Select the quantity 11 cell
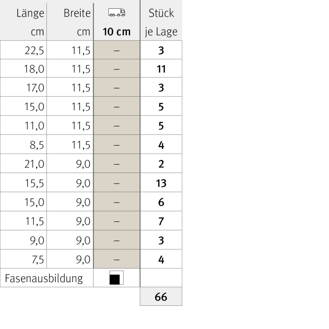The width and height of the screenshot is (329, 329). click(x=161, y=69)
